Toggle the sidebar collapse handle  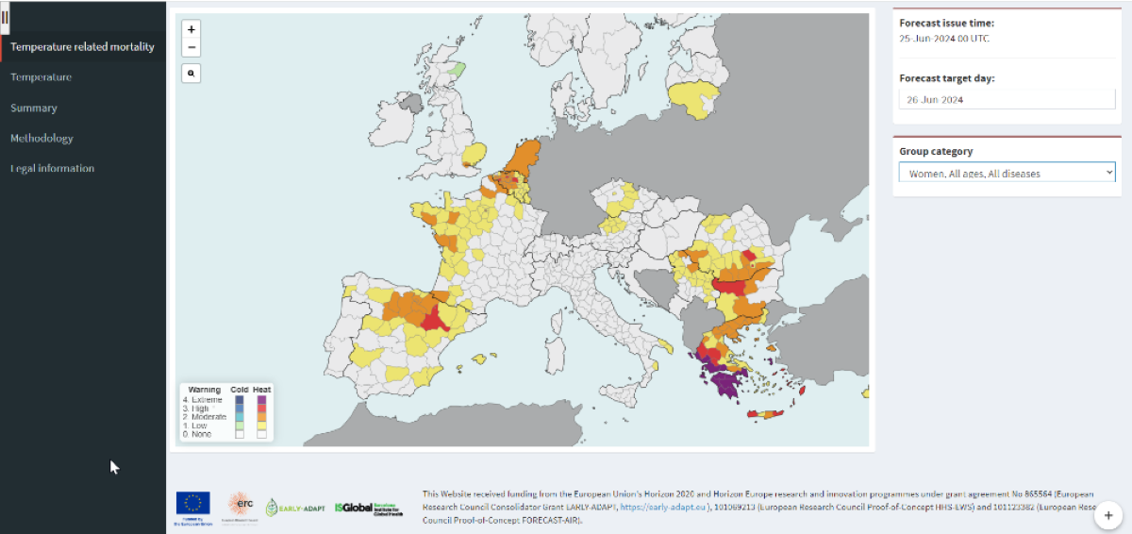[x=5, y=18]
